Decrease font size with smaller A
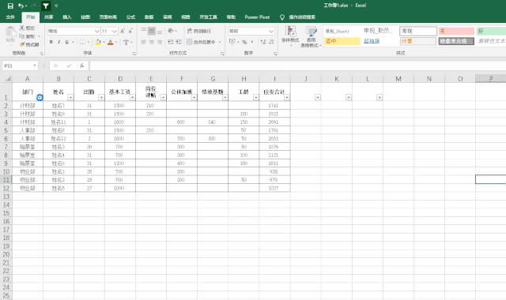Screen dimensions: 506x300 pos(130,31)
